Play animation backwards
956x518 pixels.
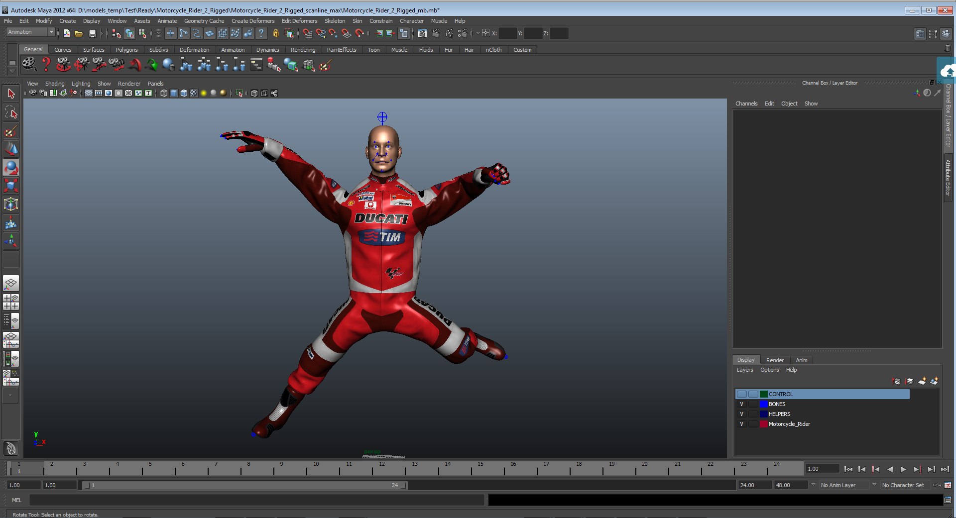(890, 469)
